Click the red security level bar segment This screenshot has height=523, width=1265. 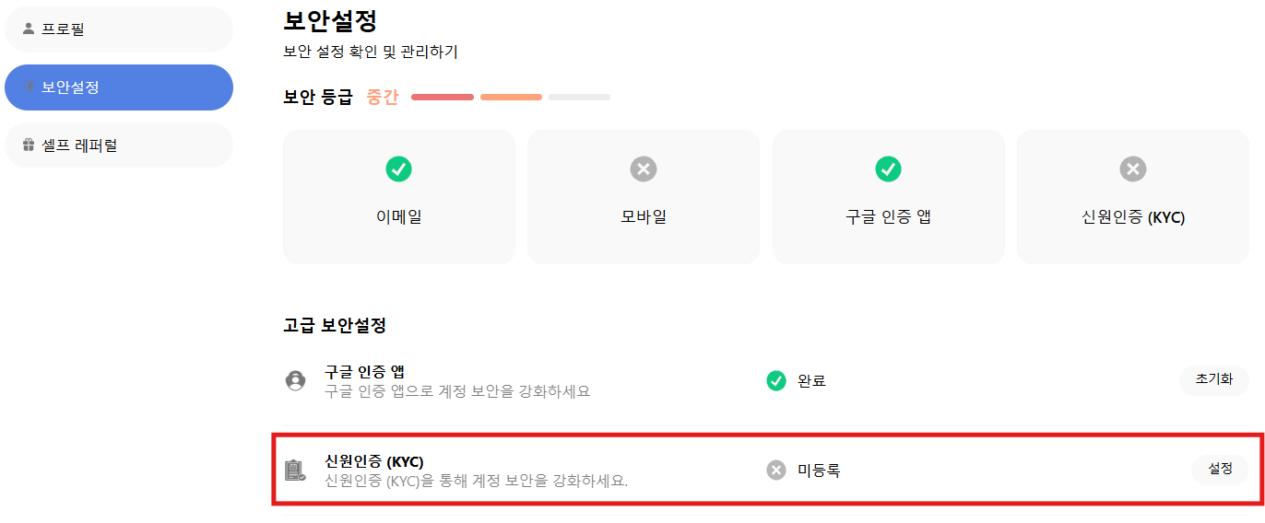[x=443, y=97]
